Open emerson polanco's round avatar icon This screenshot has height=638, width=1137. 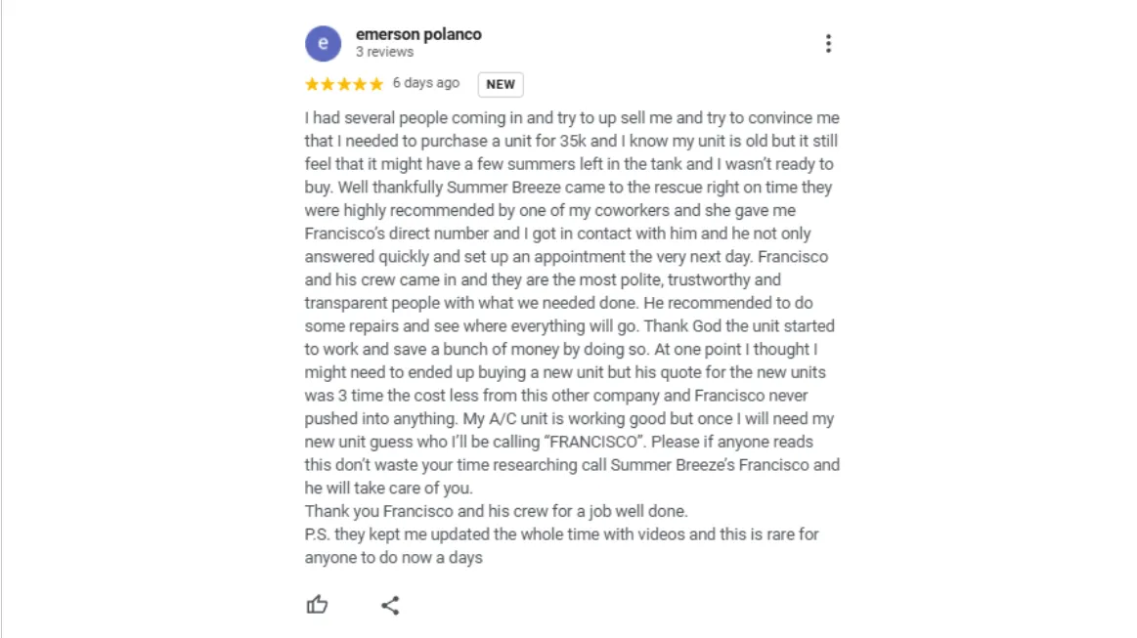coord(323,44)
